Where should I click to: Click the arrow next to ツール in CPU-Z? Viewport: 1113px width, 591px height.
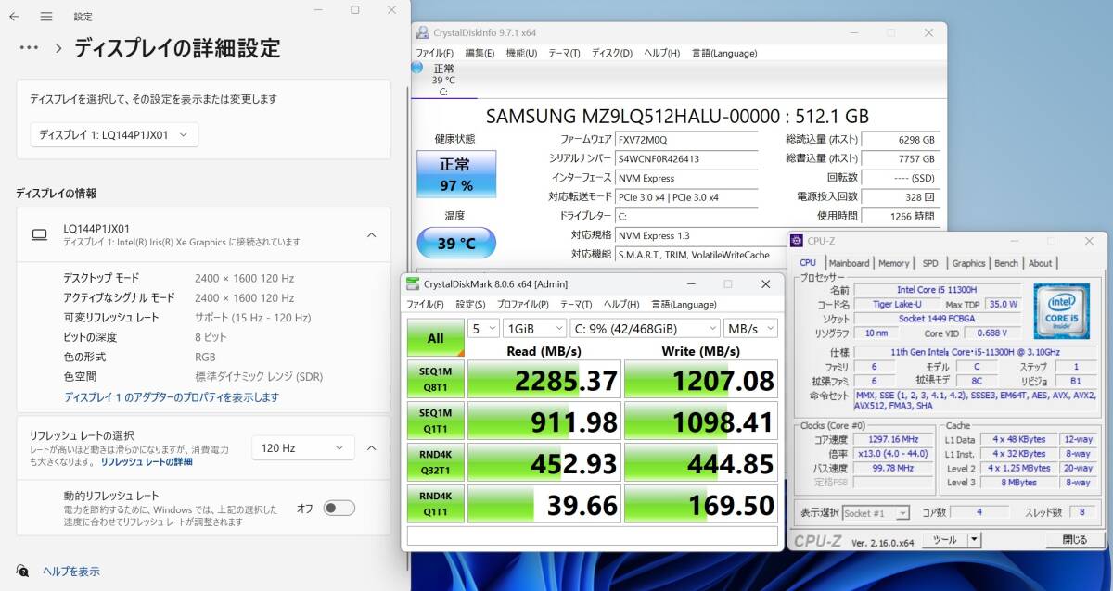pyautogui.click(x=973, y=540)
